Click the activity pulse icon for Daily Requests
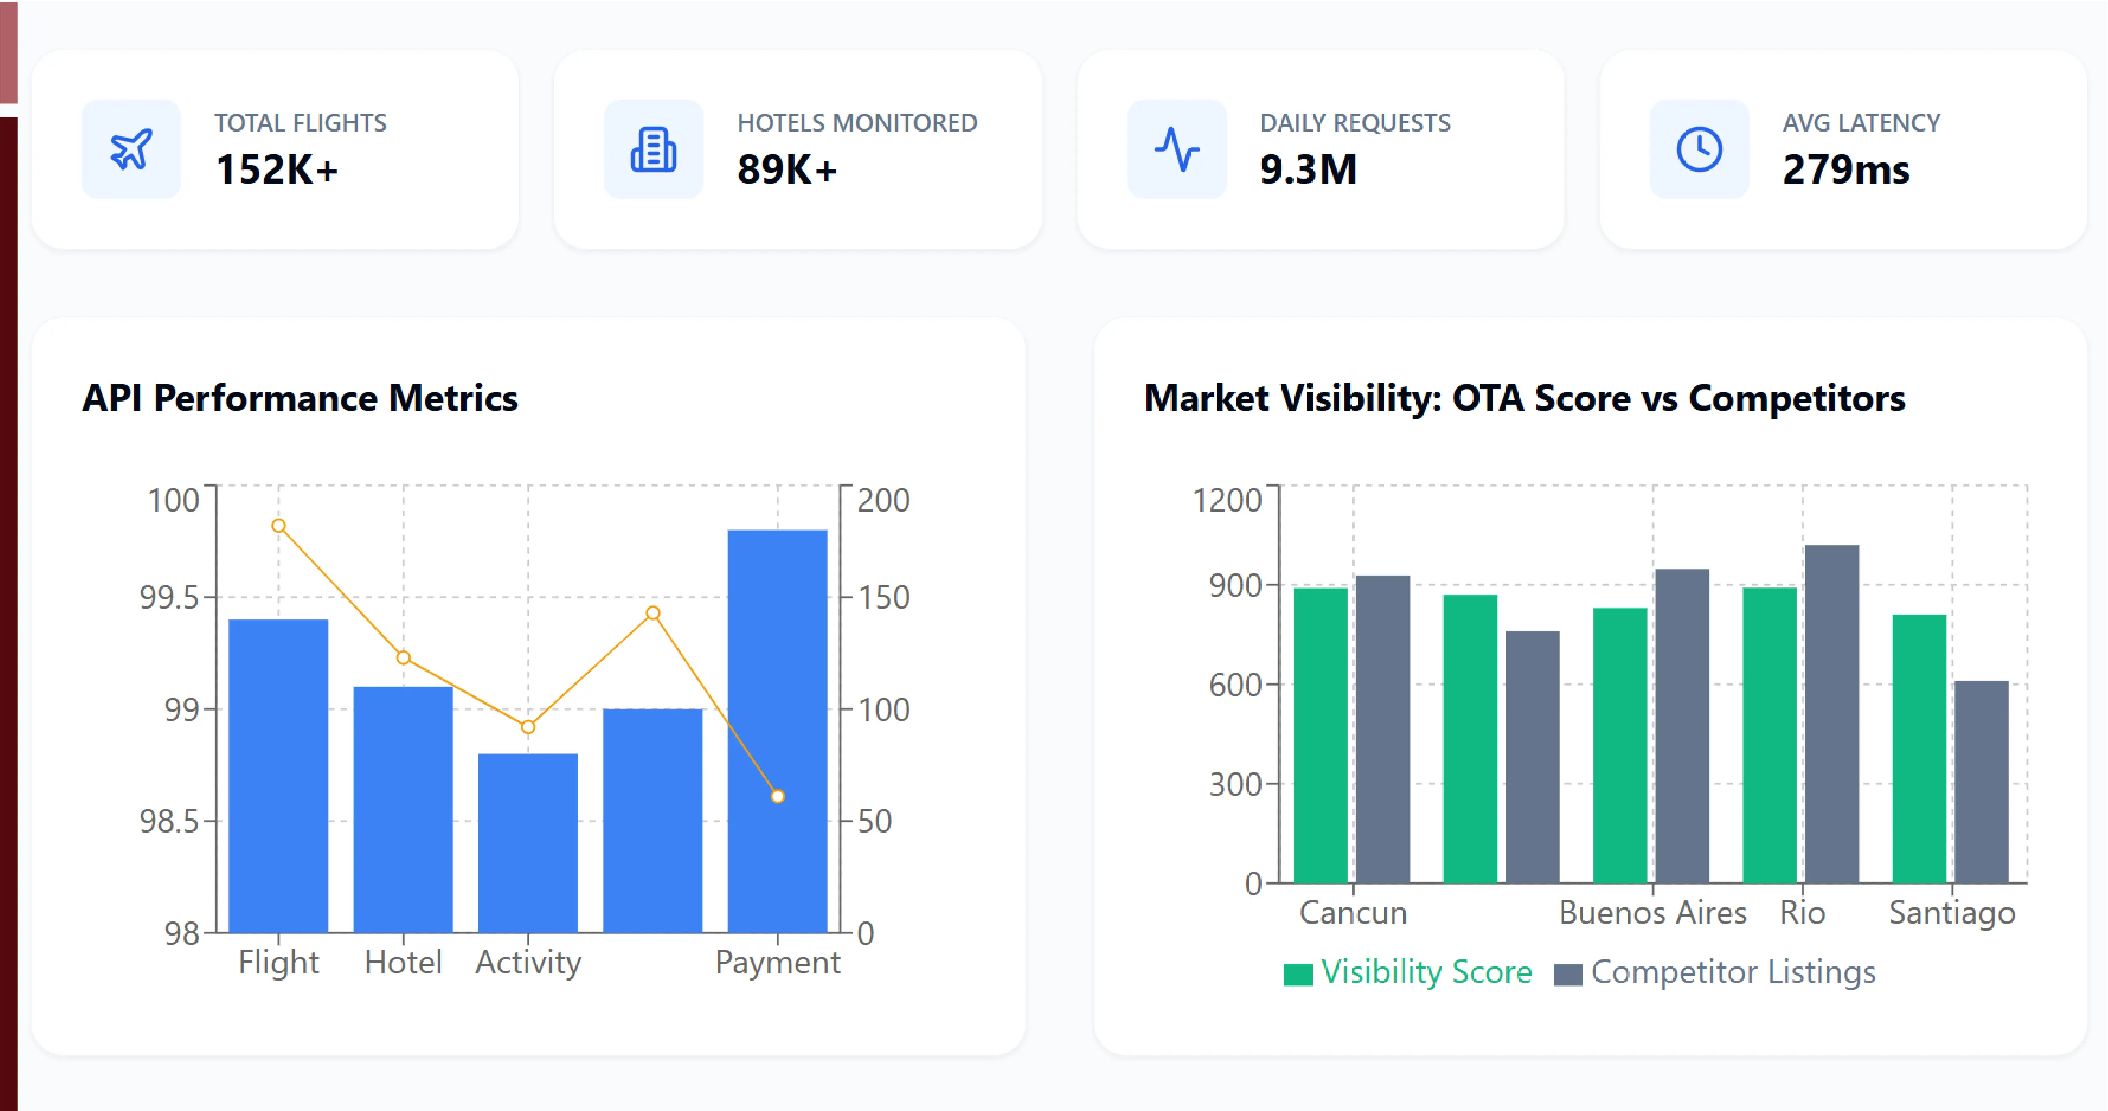This screenshot has height=1111, width=2108. click(x=1177, y=150)
